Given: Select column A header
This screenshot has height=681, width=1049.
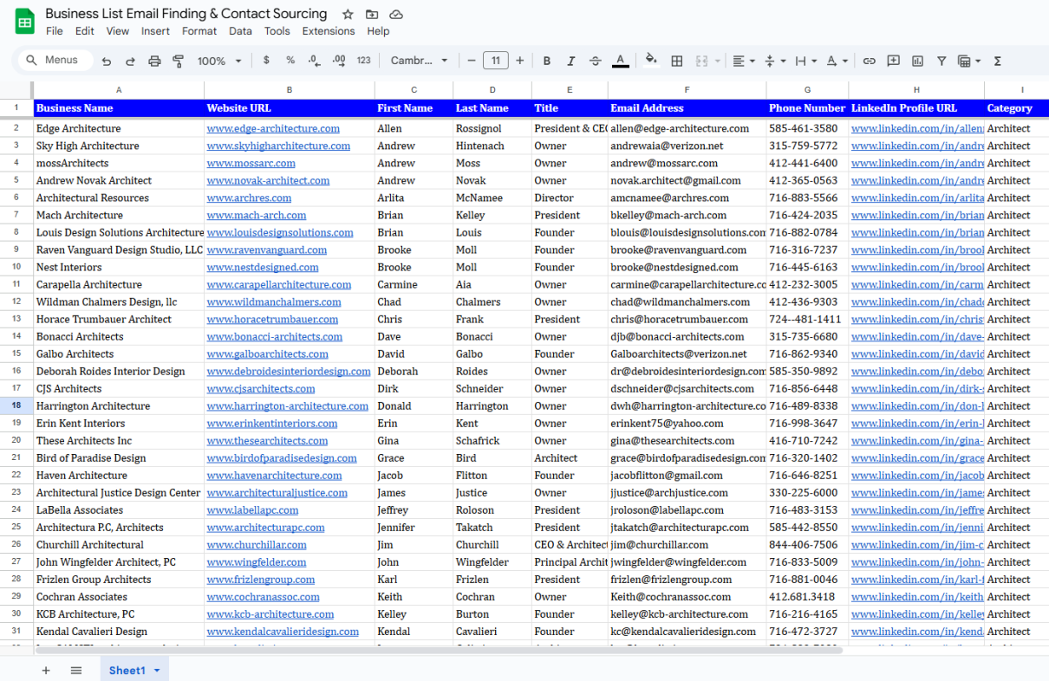Looking at the screenshot, I should pyautogui.click(x=119, y=89).
